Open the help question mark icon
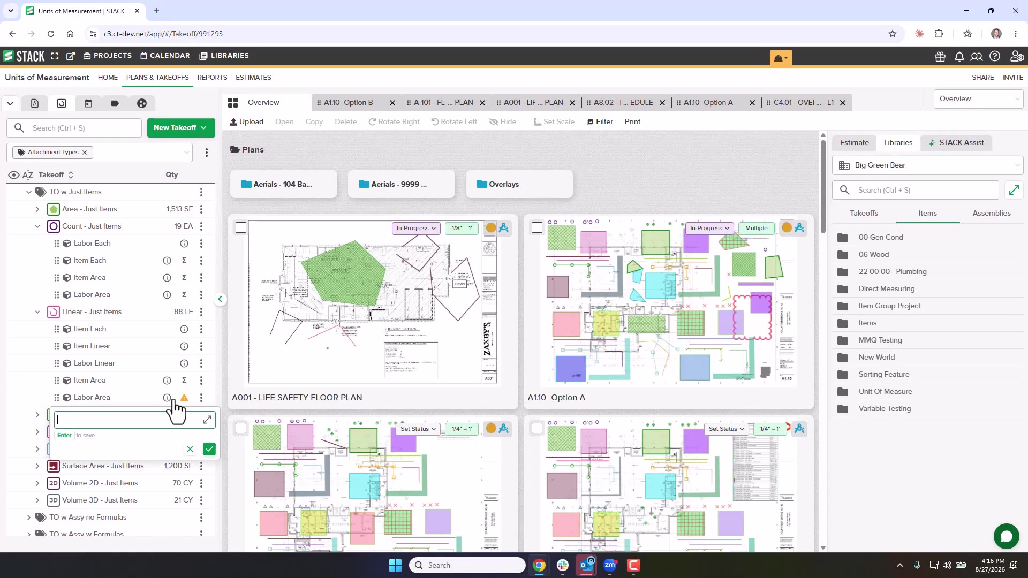 (x=995, y=57)
